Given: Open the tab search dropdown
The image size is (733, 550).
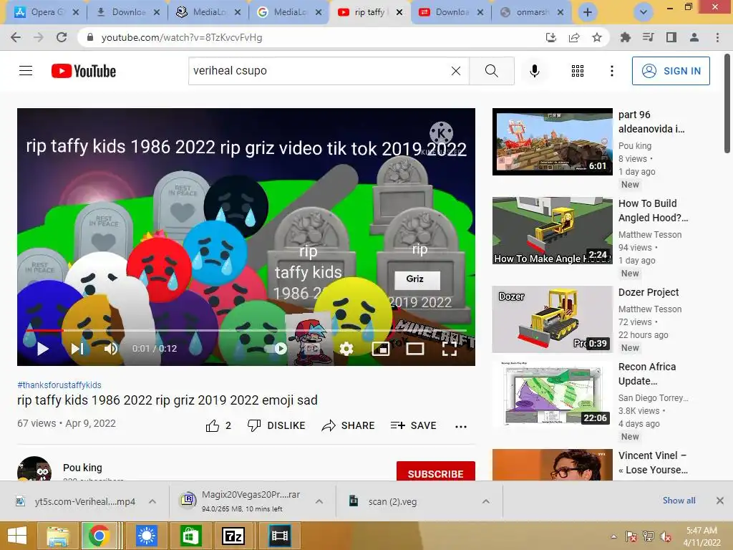Looking at the screenshot, I should coord(644,13).
